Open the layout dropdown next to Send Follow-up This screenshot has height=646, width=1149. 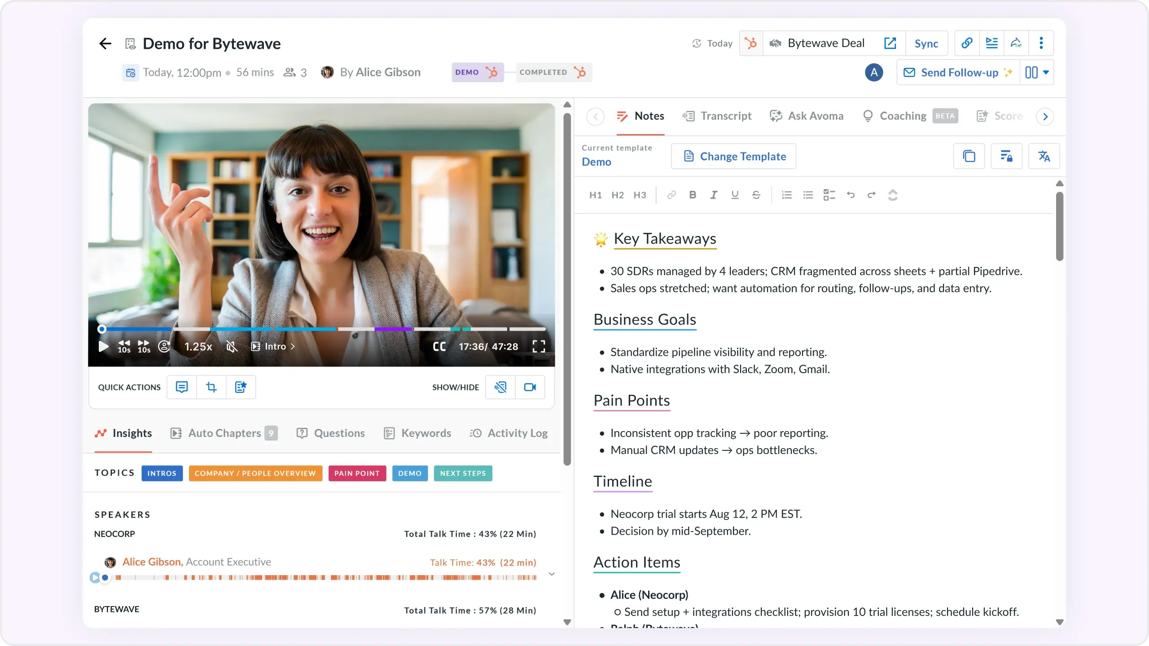1037,72
